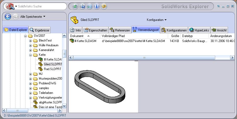Viewport: 237px width, 119px height.
Task: Open the Ansicht tab
Action: 219,30
